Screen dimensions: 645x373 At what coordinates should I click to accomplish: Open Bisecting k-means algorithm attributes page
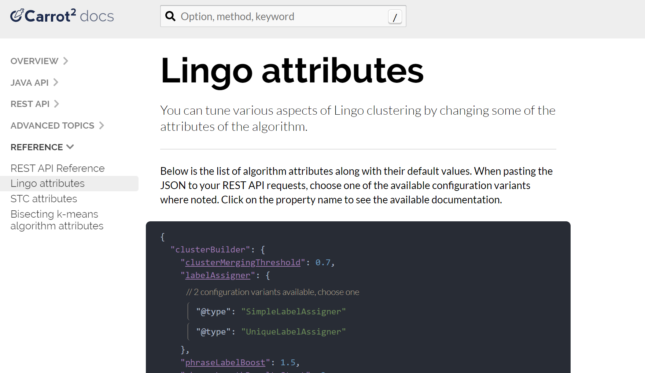click(57, 220)
